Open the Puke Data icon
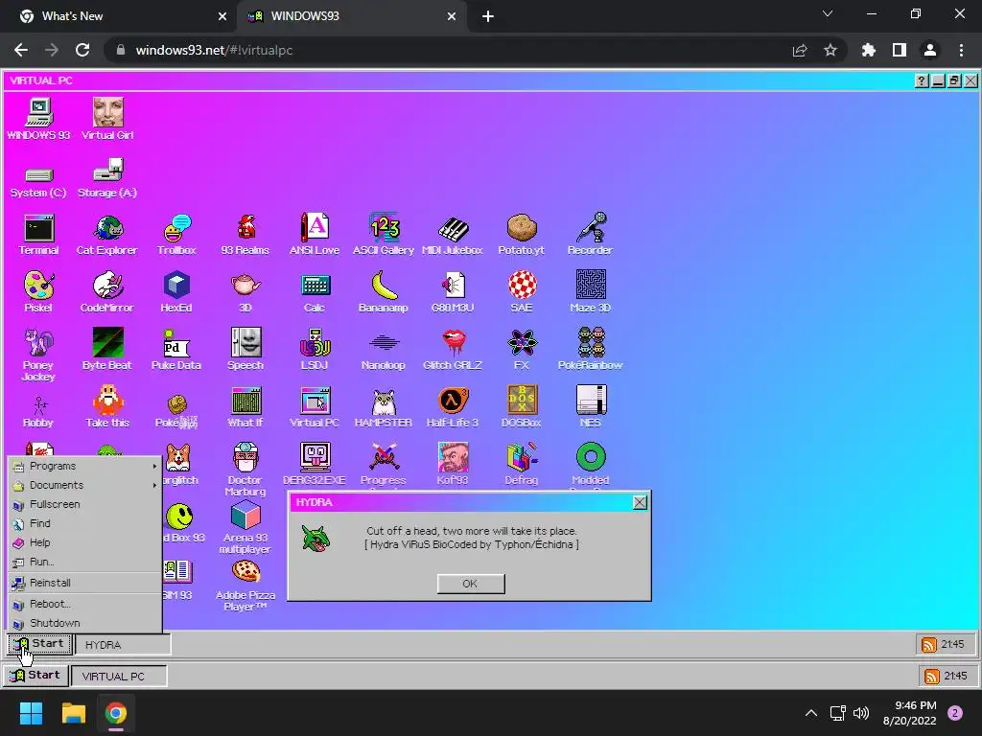The image size is (982, 736). pos(176,349)
